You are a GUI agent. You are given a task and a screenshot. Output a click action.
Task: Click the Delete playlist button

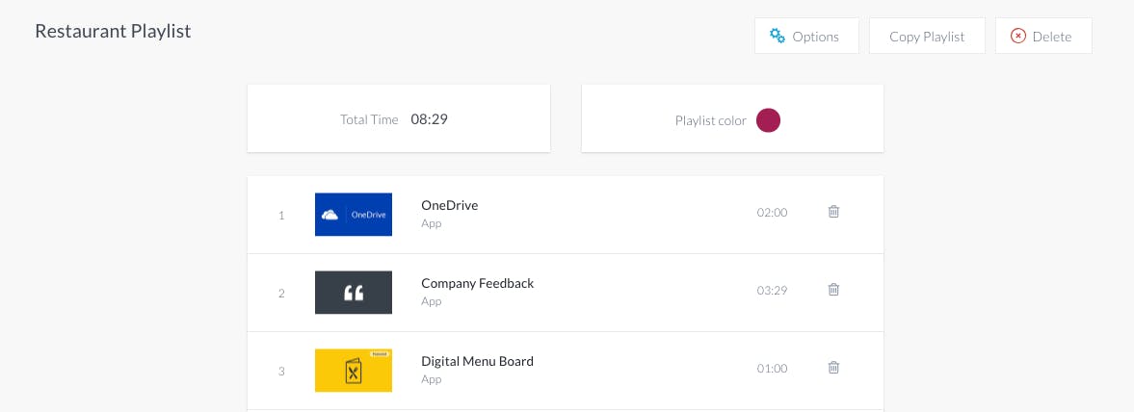click(x=1043, y=37)
